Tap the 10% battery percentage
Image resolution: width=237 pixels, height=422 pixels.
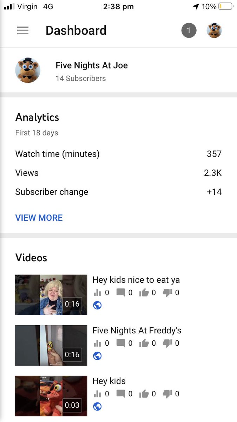point(209,6)
